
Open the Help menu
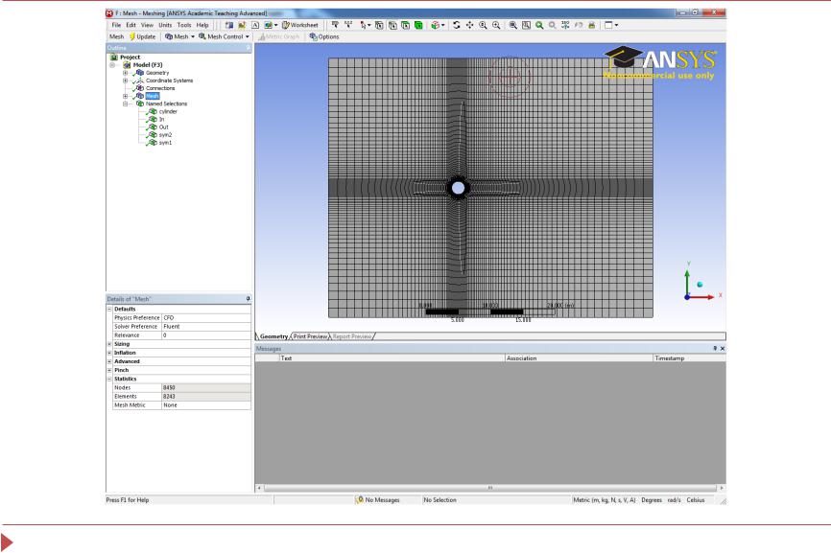[x=202, y=25]
